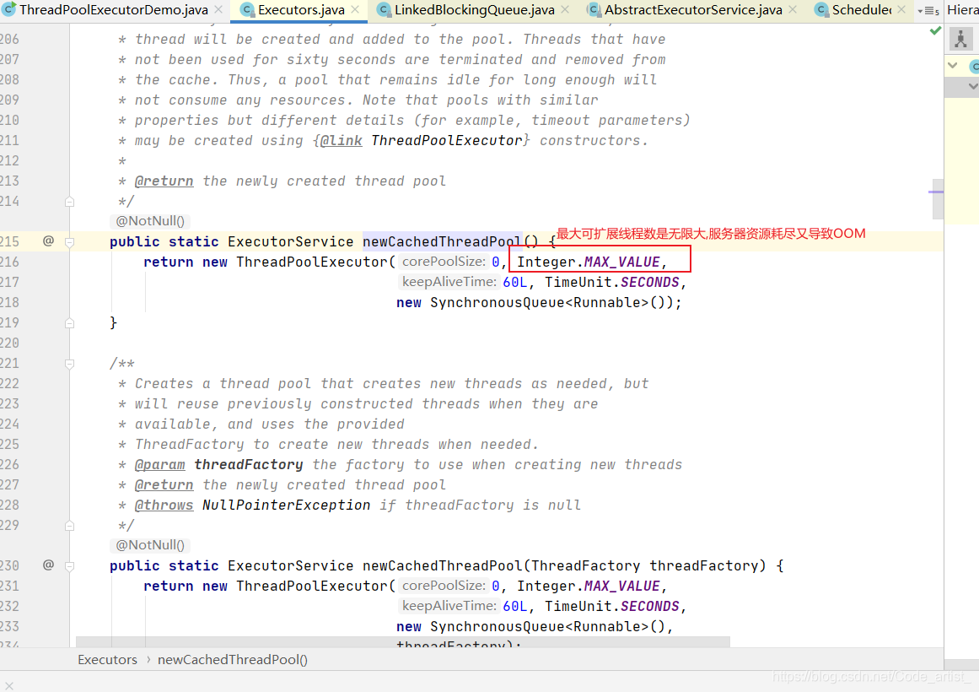The image size is (979, 692).
Task: Click ThreadFactory parameter type on line 230
Action: tap(586, 566)
